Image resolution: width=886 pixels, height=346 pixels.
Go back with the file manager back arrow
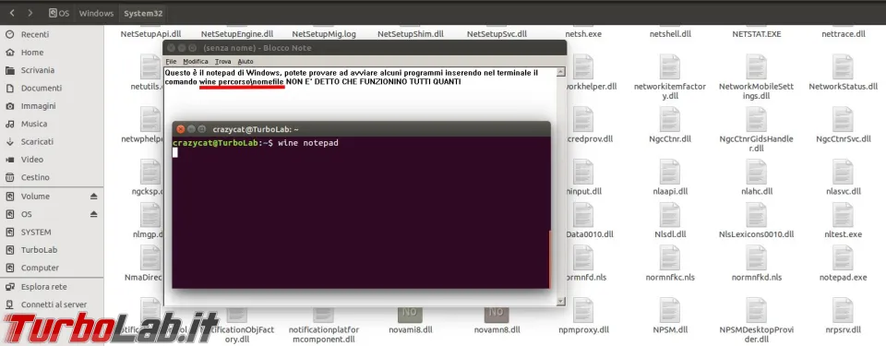coord(12,13)
